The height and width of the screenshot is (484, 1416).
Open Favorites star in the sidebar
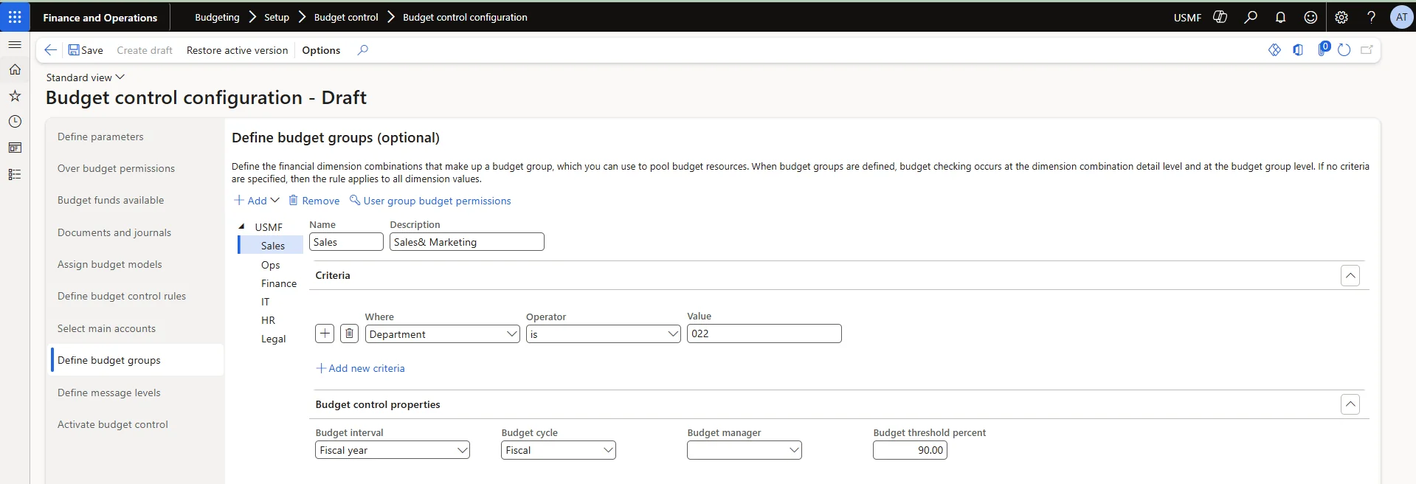point(15,96)
